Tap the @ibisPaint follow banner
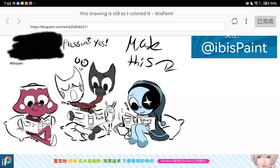 (x=234, y=47)
